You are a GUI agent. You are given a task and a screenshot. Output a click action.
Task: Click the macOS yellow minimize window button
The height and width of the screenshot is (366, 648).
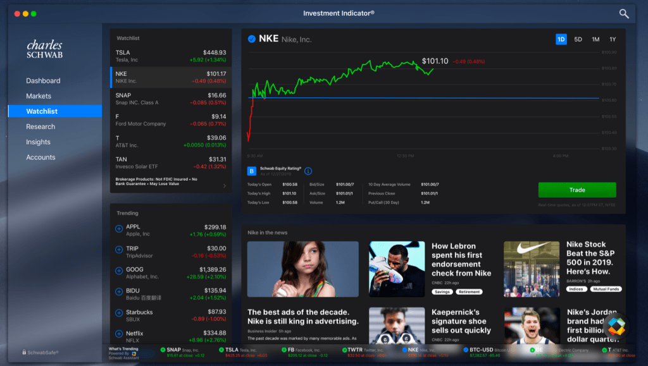coord(25,14)
